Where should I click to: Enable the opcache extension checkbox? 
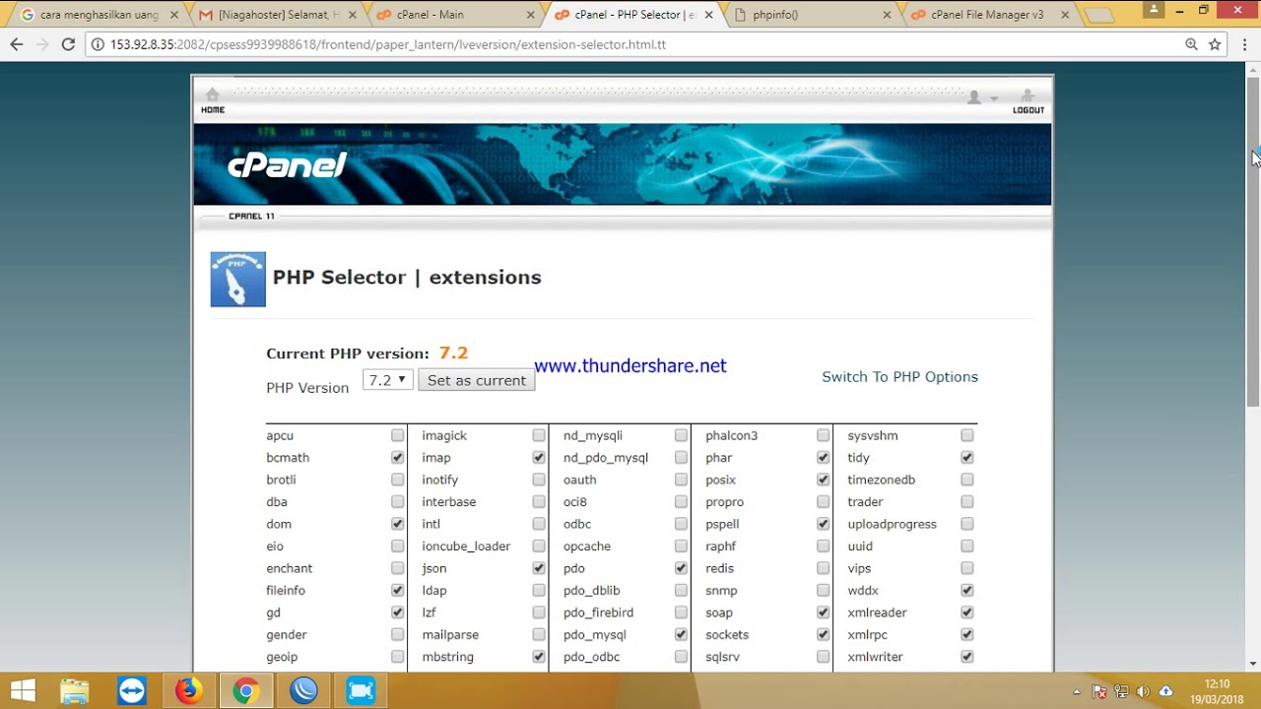[681, 547]
